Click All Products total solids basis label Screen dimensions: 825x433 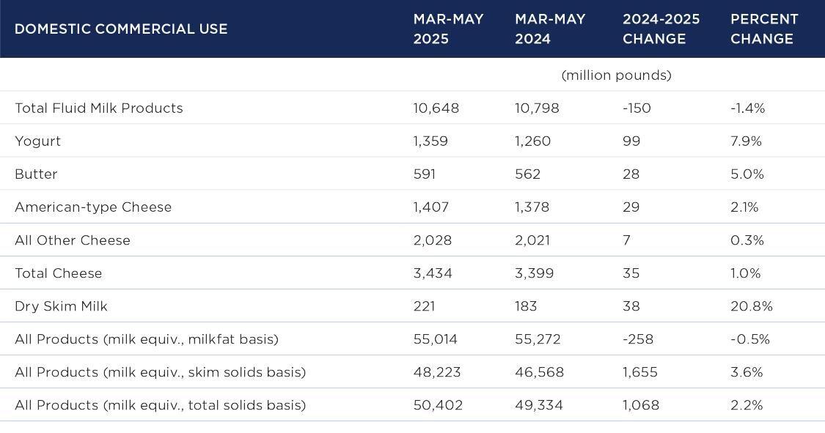[160, 405]
